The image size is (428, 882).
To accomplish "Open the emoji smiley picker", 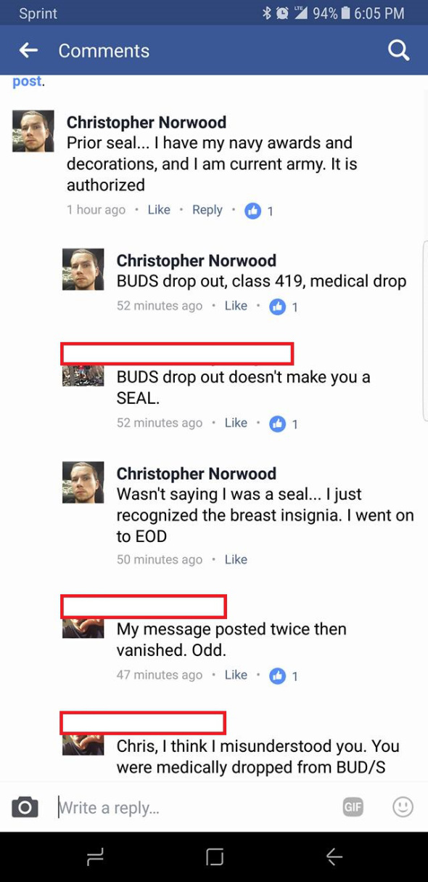I will 403,806.
